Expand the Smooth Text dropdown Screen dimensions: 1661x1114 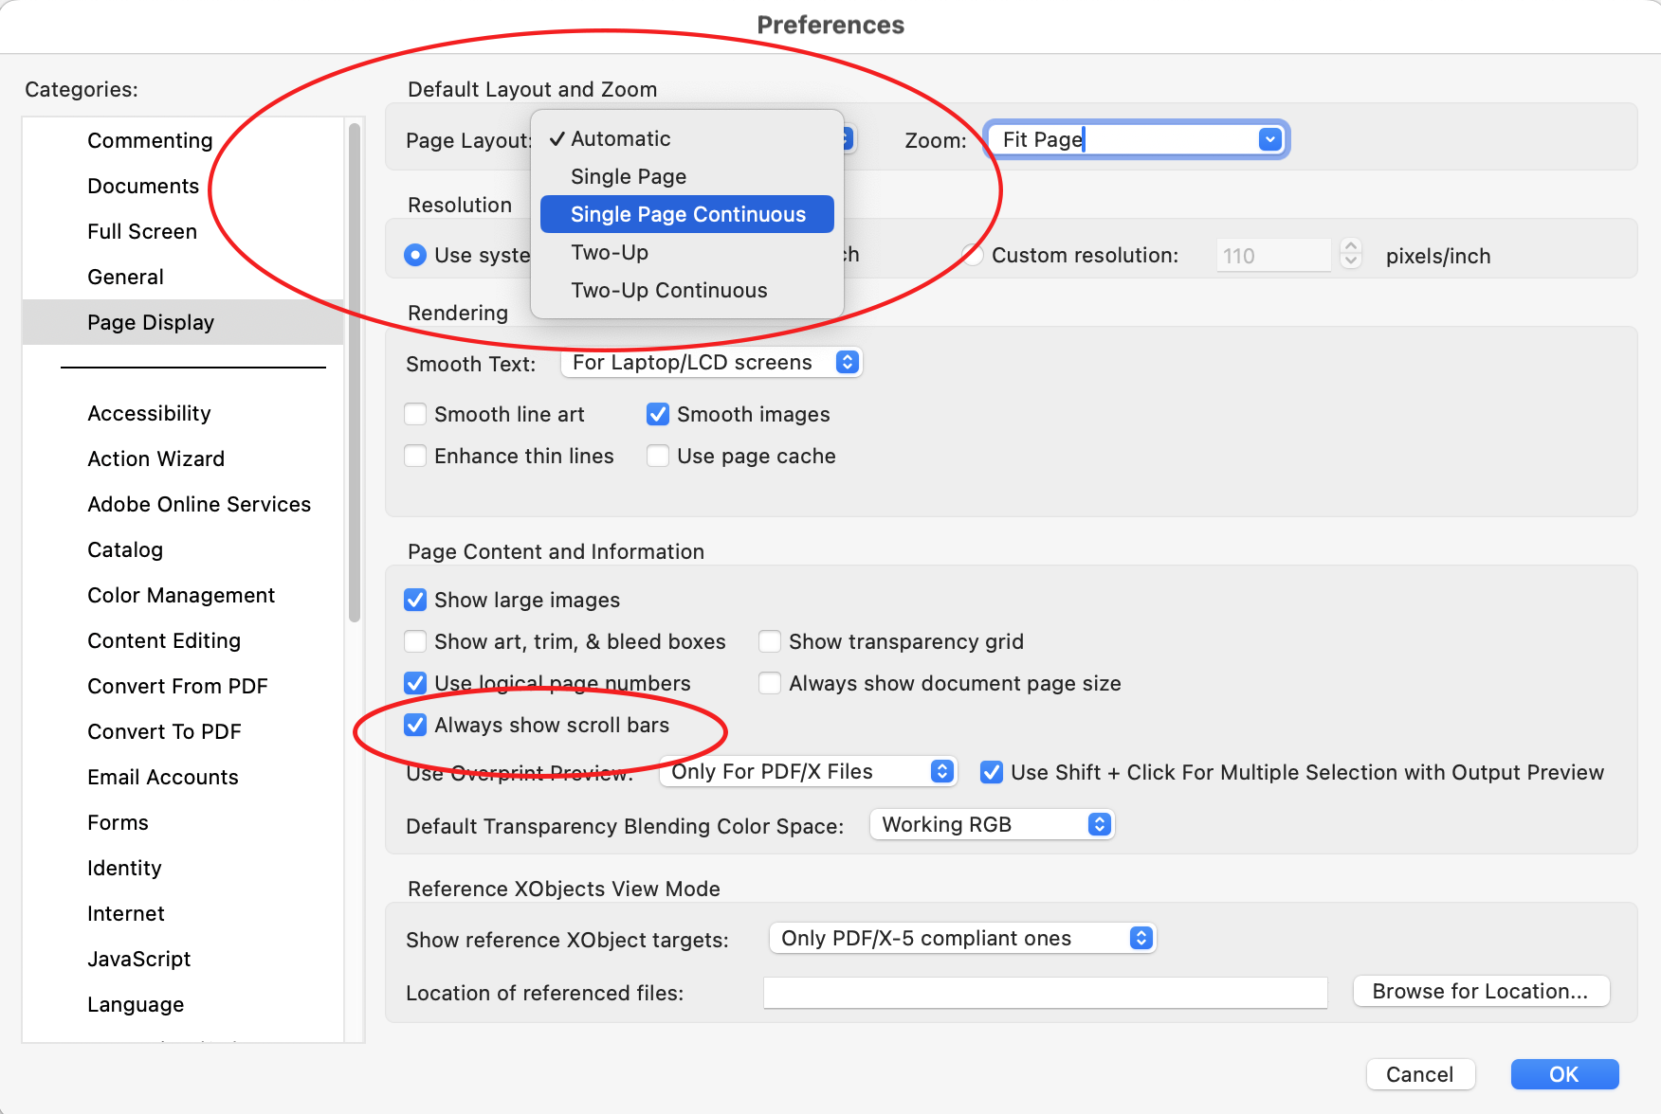coord(848,362)
